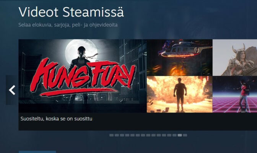View the neon grid screenshot thumbnail
This screenshot has width=257, height=153.
235,94
